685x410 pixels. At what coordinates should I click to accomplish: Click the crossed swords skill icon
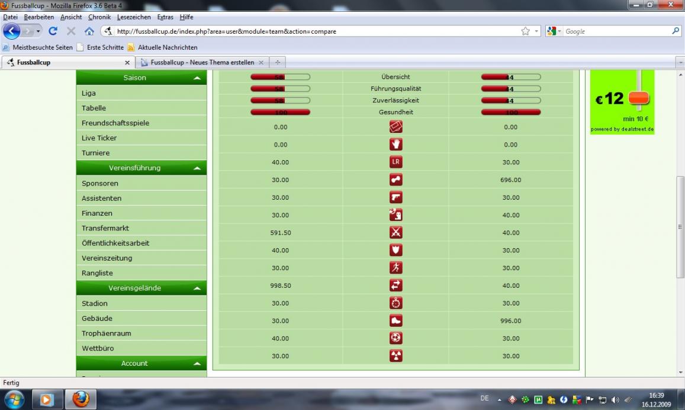[x=395, y=233]
